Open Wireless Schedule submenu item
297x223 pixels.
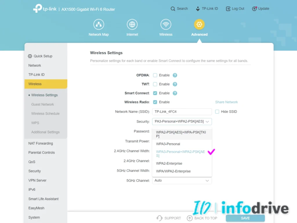click(x=46, y=114)
